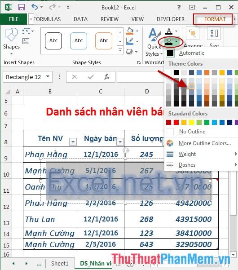The image size is (238, 270).
Task: Switch to the DATA ribbon tab
Action: 80,19
